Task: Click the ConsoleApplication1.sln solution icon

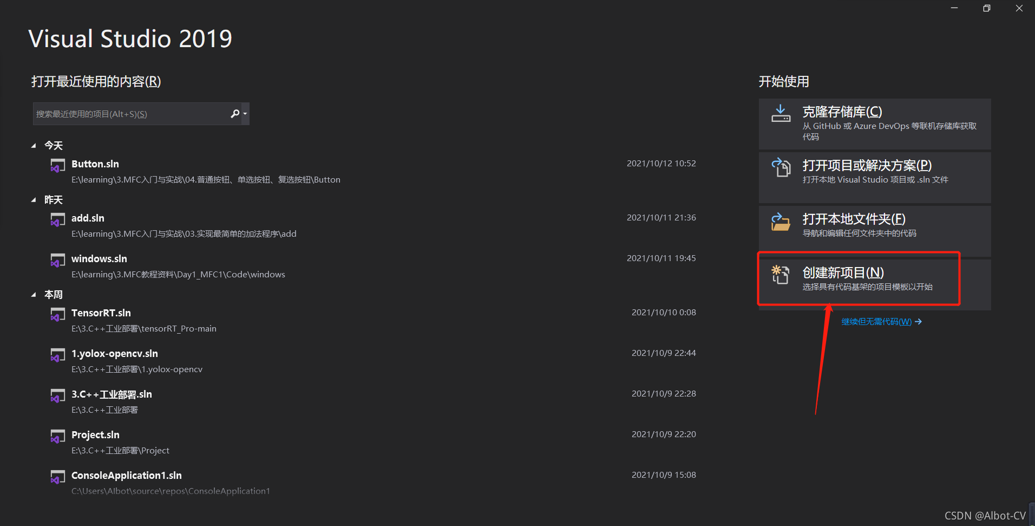Action: [x=57, y=477]
